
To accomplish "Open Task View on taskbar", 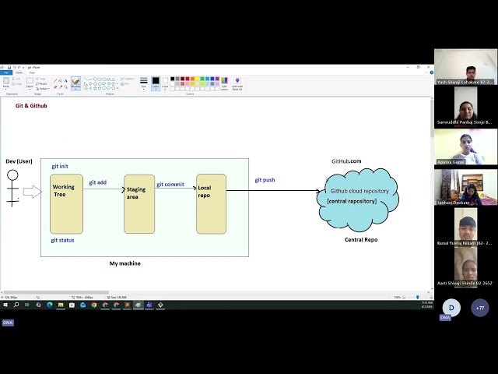I will pos(27,305).
